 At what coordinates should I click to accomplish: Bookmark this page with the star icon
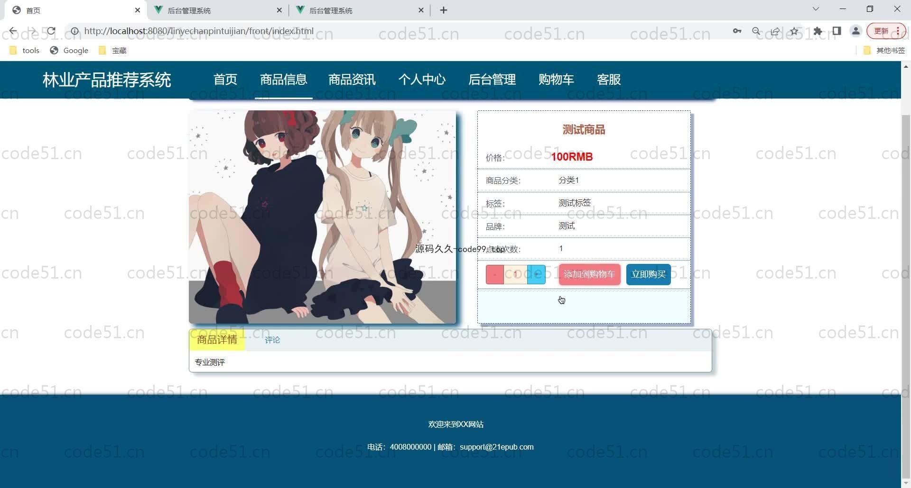tap(794, 31)
